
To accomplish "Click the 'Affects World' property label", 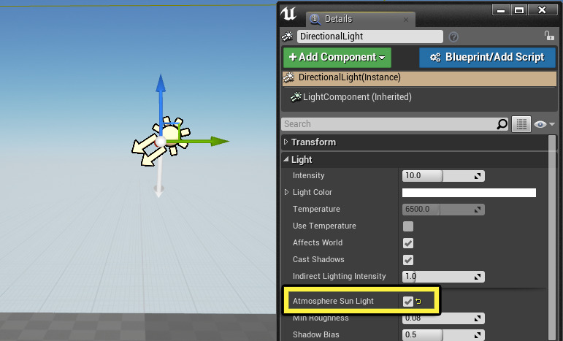I will click(x=318, y=242).
